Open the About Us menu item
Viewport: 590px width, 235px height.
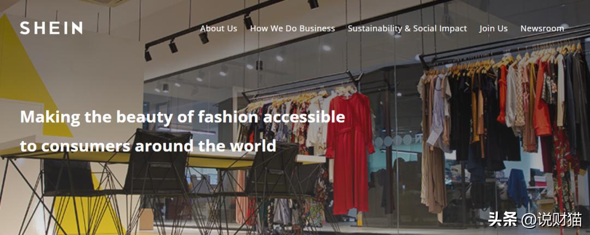pyautogui.click(x=219, y=28)
